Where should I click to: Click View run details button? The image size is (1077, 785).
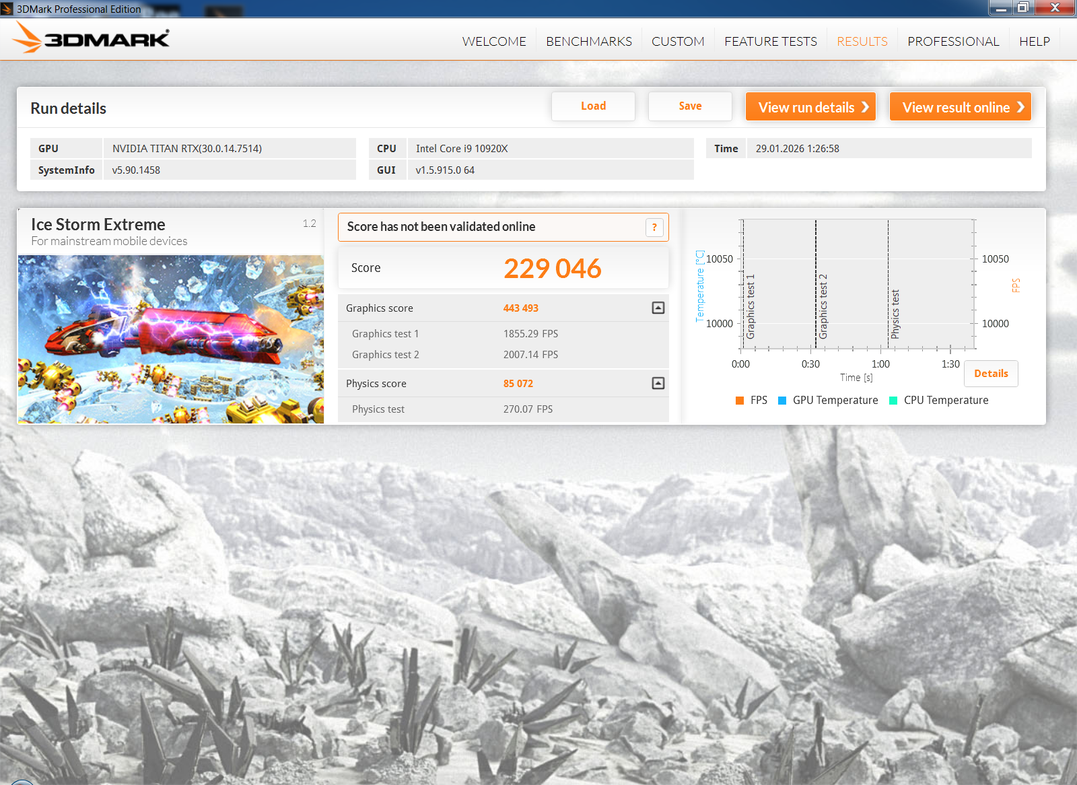click(x=810, y=107)
